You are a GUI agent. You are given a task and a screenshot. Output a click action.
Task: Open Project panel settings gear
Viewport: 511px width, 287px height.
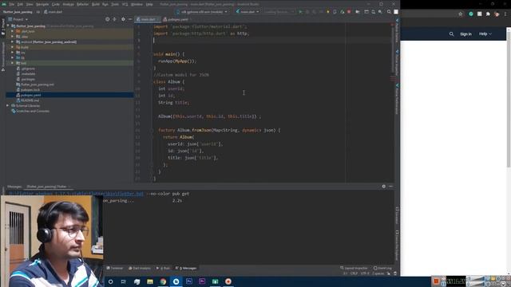click(x=123, y=19)
